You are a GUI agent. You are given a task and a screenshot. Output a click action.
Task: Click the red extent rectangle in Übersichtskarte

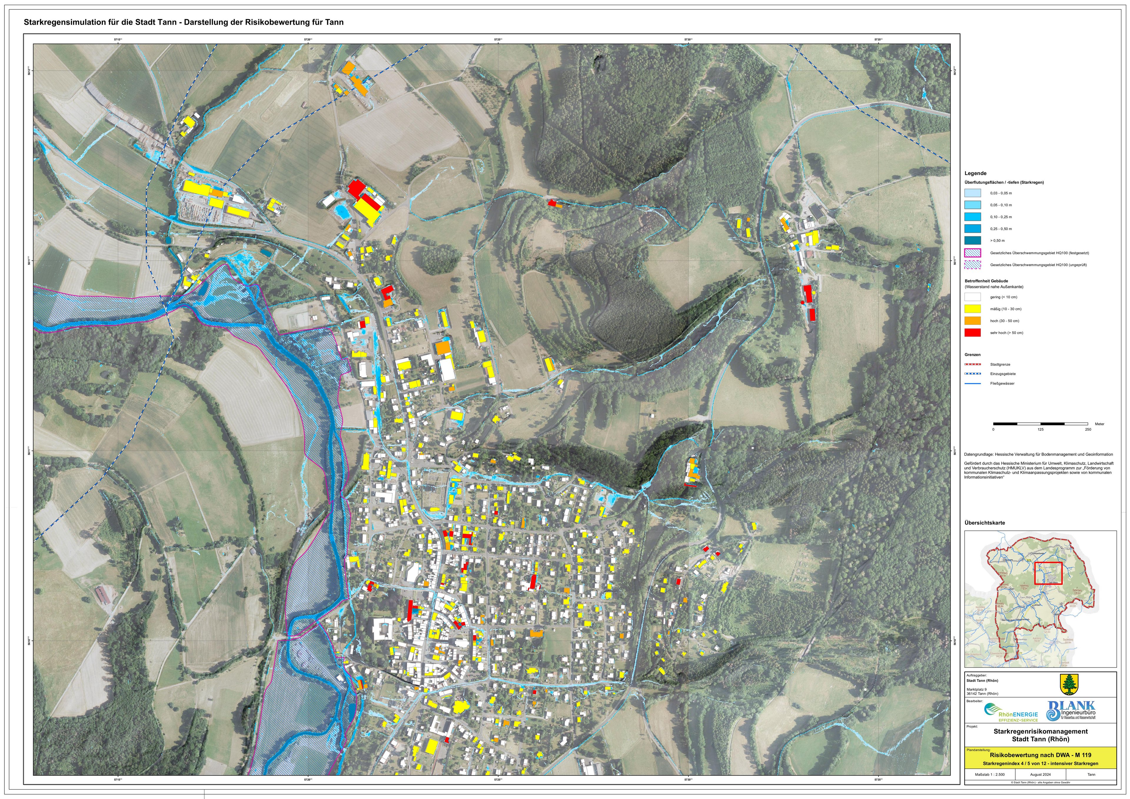1048,573
